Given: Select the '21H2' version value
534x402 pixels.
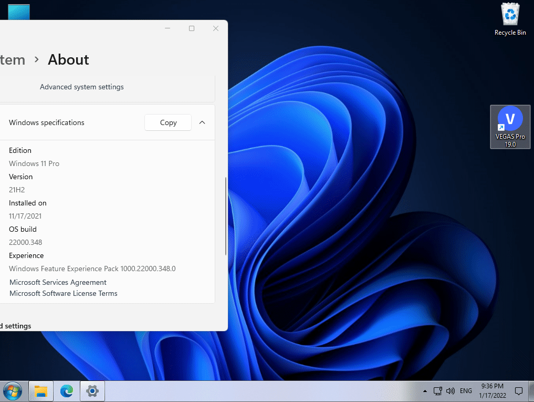Looking at the screenshot, I should tap(17, 190).
